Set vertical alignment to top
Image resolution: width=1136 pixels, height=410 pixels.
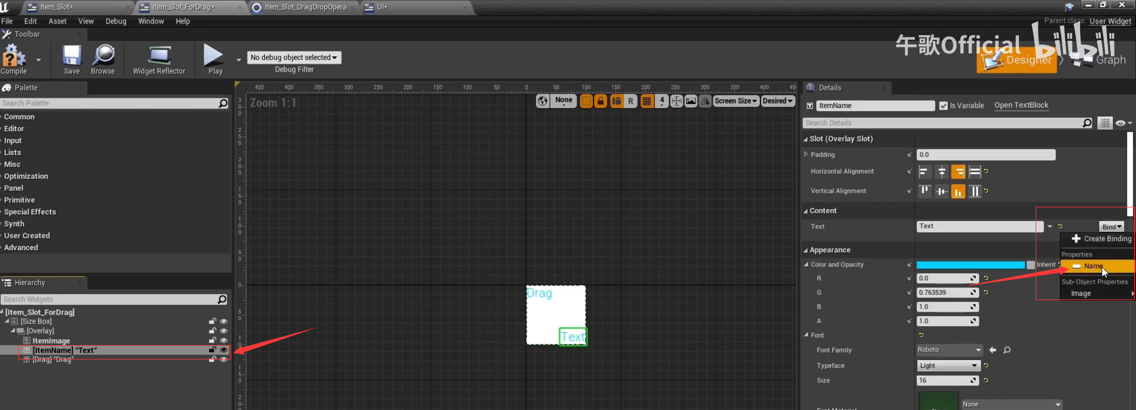click(924, 191)
